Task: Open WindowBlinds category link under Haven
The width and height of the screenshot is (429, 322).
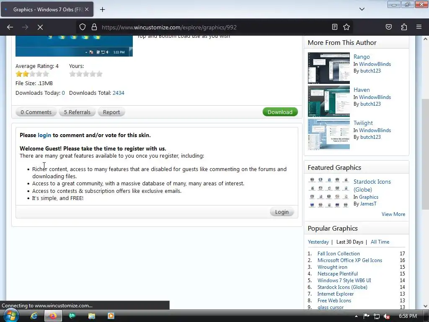Action: click(375, 97)
